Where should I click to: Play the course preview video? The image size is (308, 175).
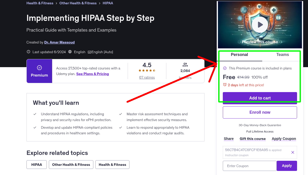point(260,24)
